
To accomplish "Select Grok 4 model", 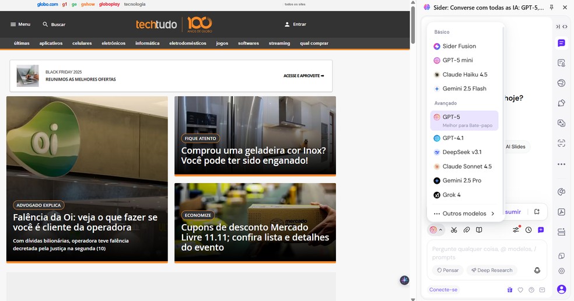I will pos(464,195).
